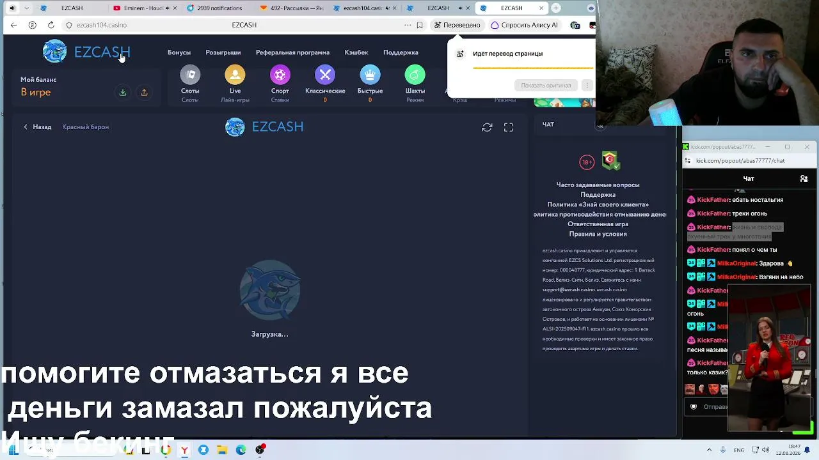
Task: Open the Спорт betting category icon
Action: click(280, 75)
